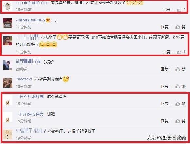
Task: Reply to the 心态崩了 comment
Action: [166, 52]
